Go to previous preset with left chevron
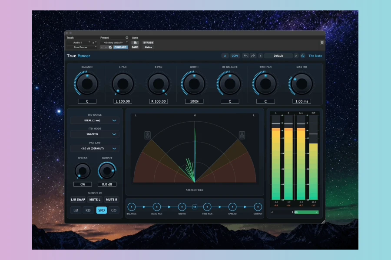This screenshot has width=391, height=260. tap(261, 56)
